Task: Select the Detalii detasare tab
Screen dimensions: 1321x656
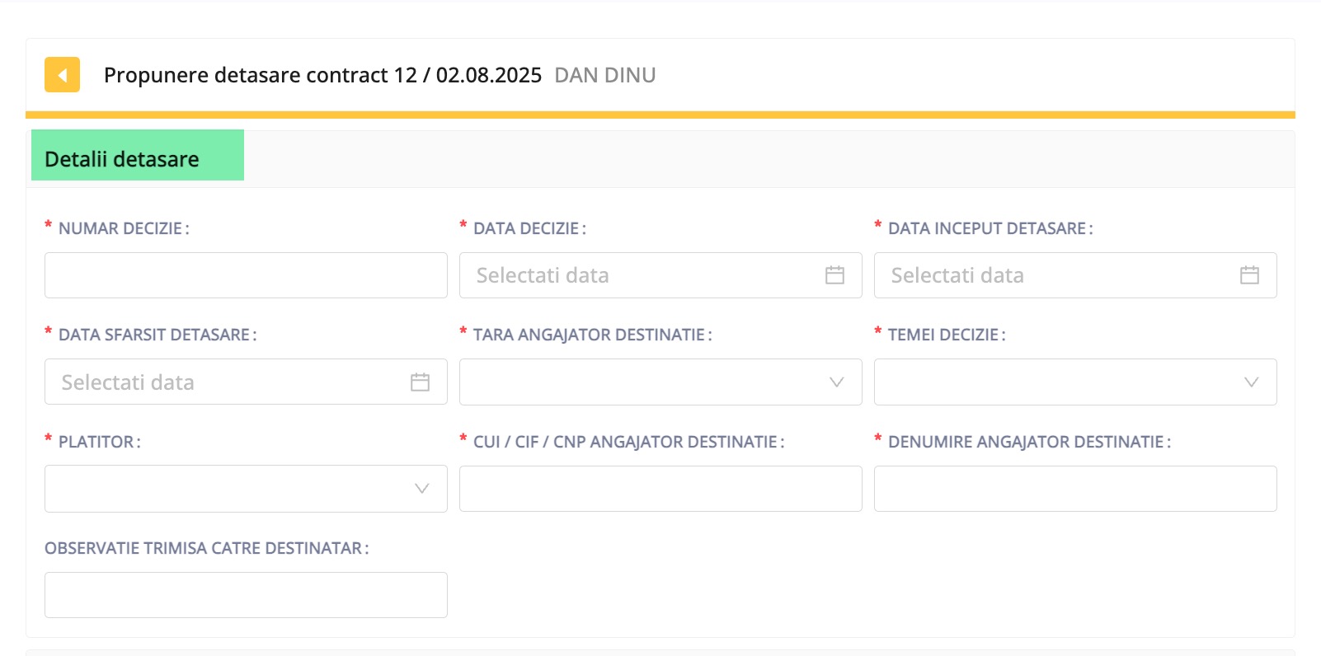Action: (x=138, y=155)
